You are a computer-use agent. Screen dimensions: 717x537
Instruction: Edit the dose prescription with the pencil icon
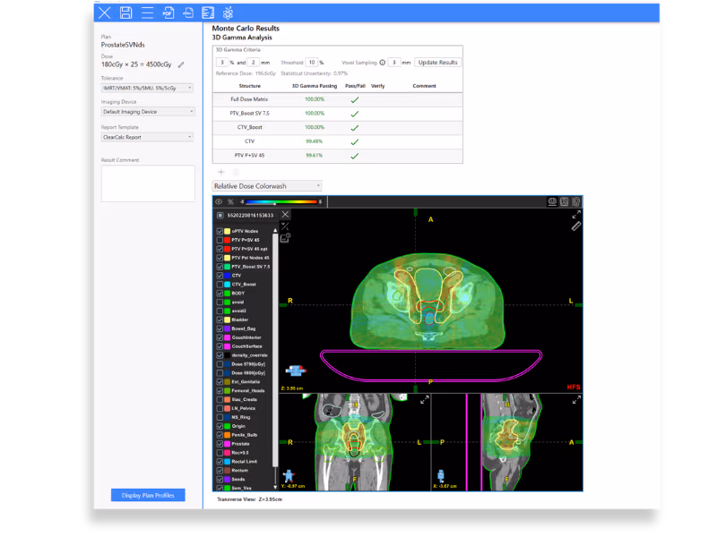181,64
